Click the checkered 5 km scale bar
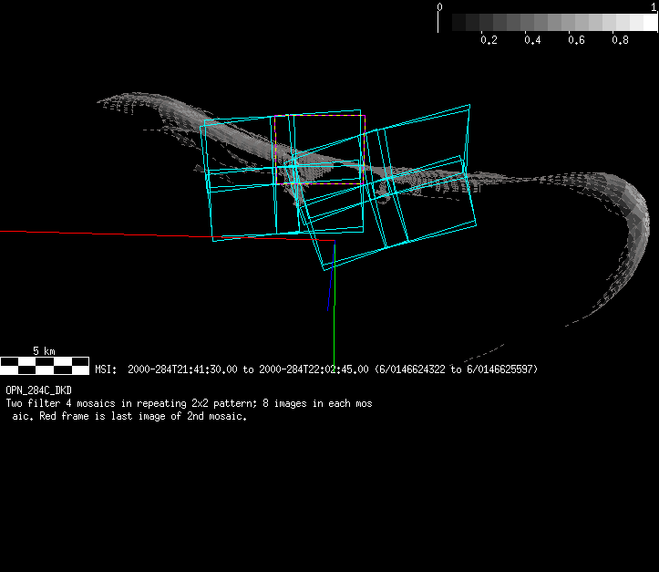Screen dimensions: 659x572 click(x=45, y=366)
